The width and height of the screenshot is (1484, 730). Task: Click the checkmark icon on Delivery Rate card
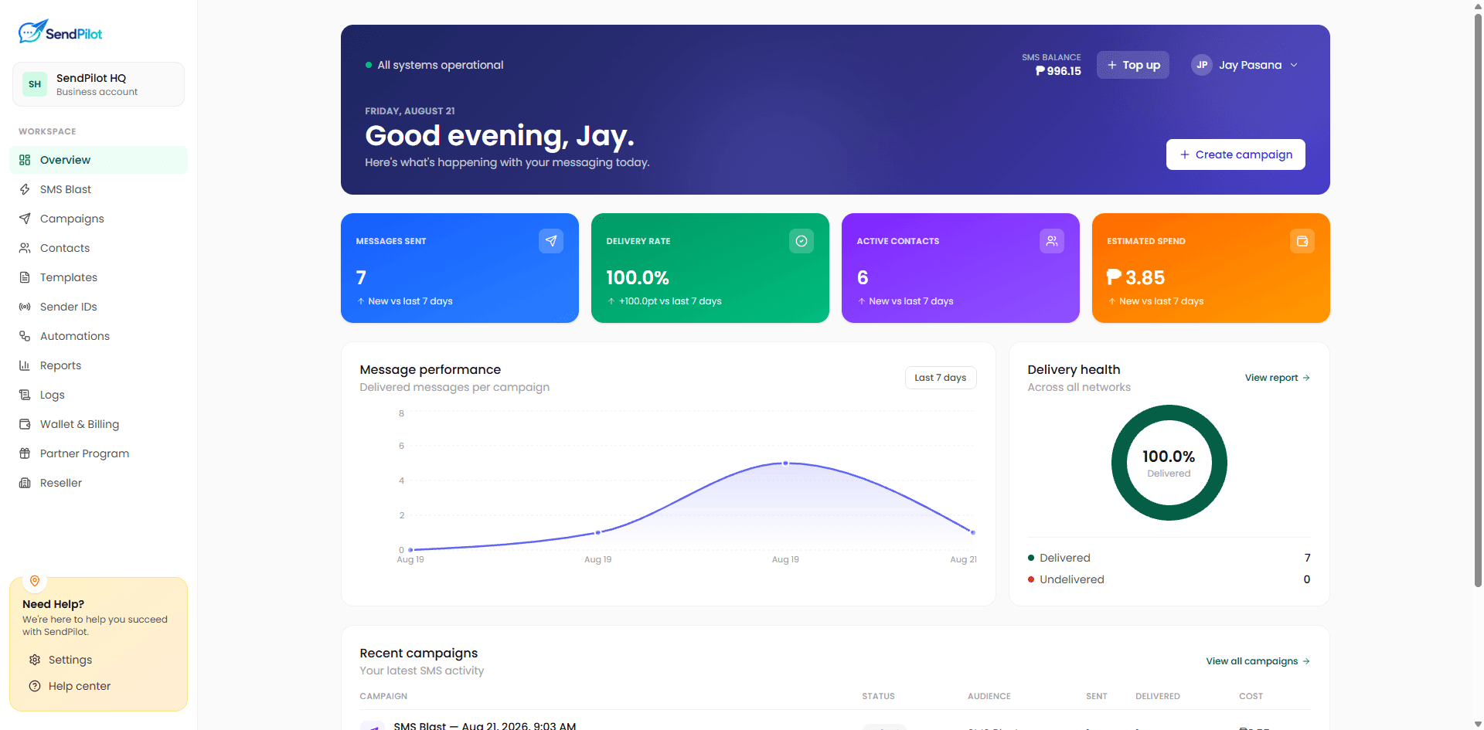click(x=802, y=241)
